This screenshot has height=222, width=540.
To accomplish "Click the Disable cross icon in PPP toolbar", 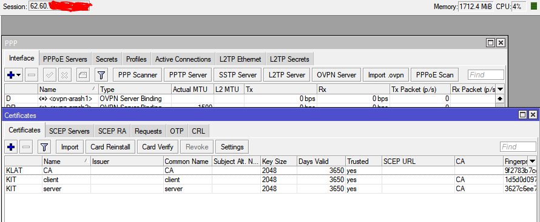I will [65, 75].
